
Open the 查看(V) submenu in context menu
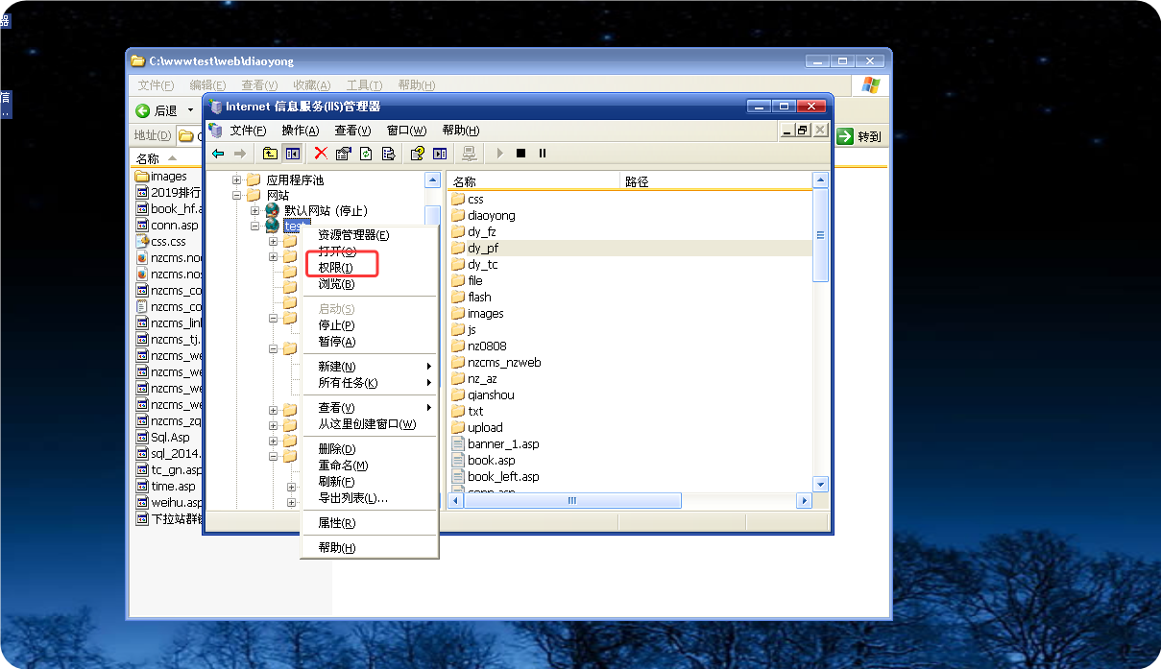370,407
